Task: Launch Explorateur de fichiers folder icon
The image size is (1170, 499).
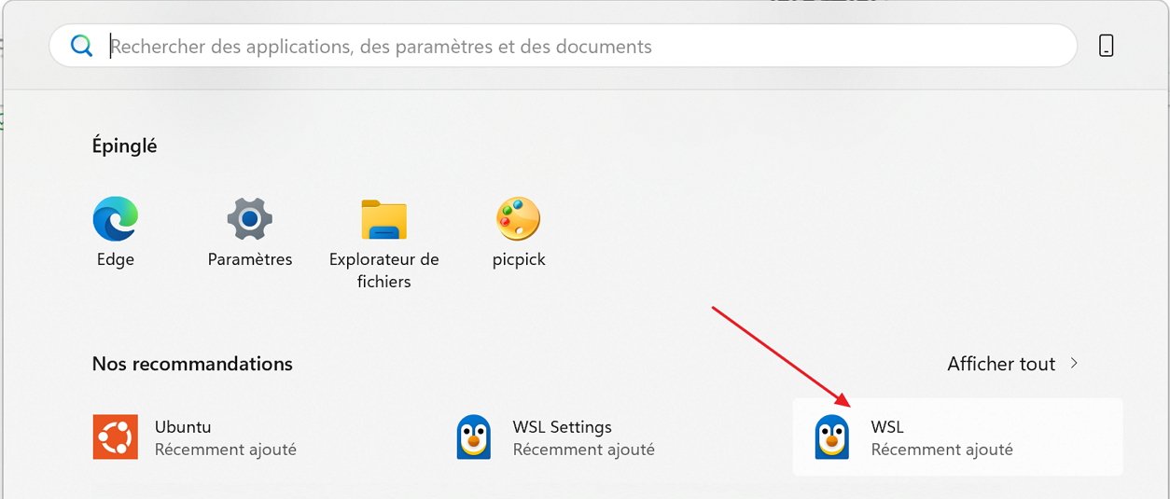Action: pos(383,219)
